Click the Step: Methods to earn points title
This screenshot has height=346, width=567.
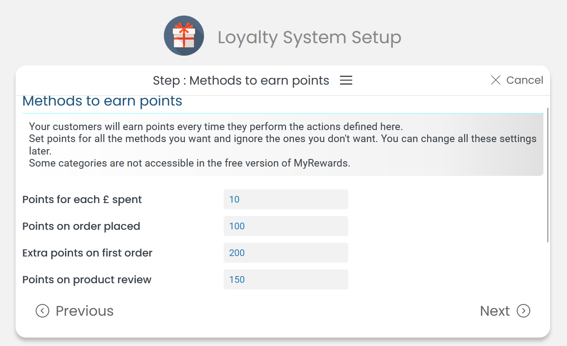[x=241, y=80]
